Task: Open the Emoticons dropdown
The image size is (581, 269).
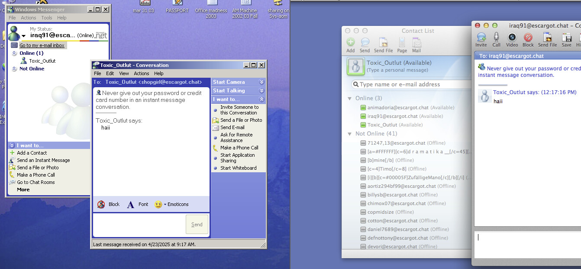Action: click(x=165, y=205)
